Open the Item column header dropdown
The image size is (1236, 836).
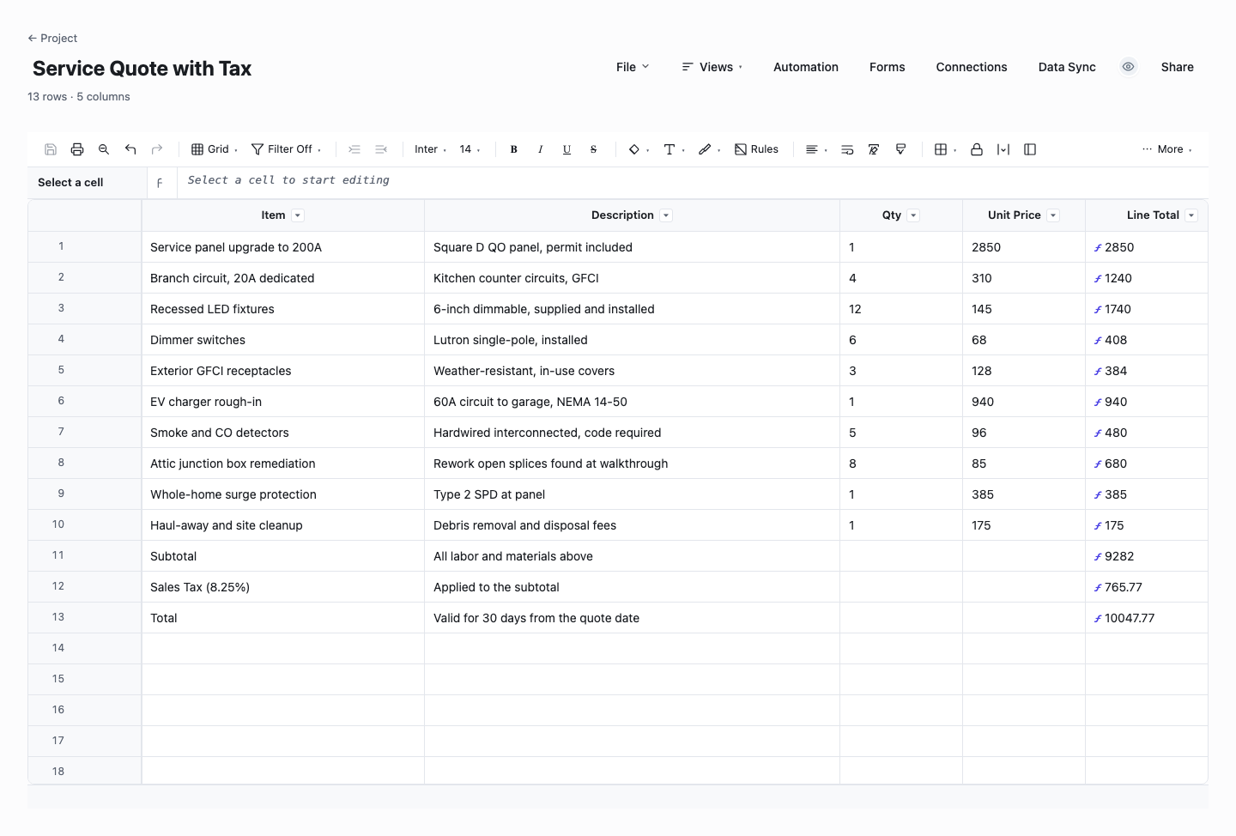click(x=298, y=215)
